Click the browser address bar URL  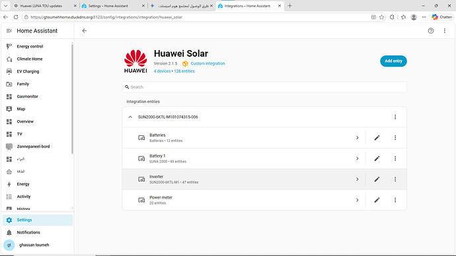click(x=106, y=17)
